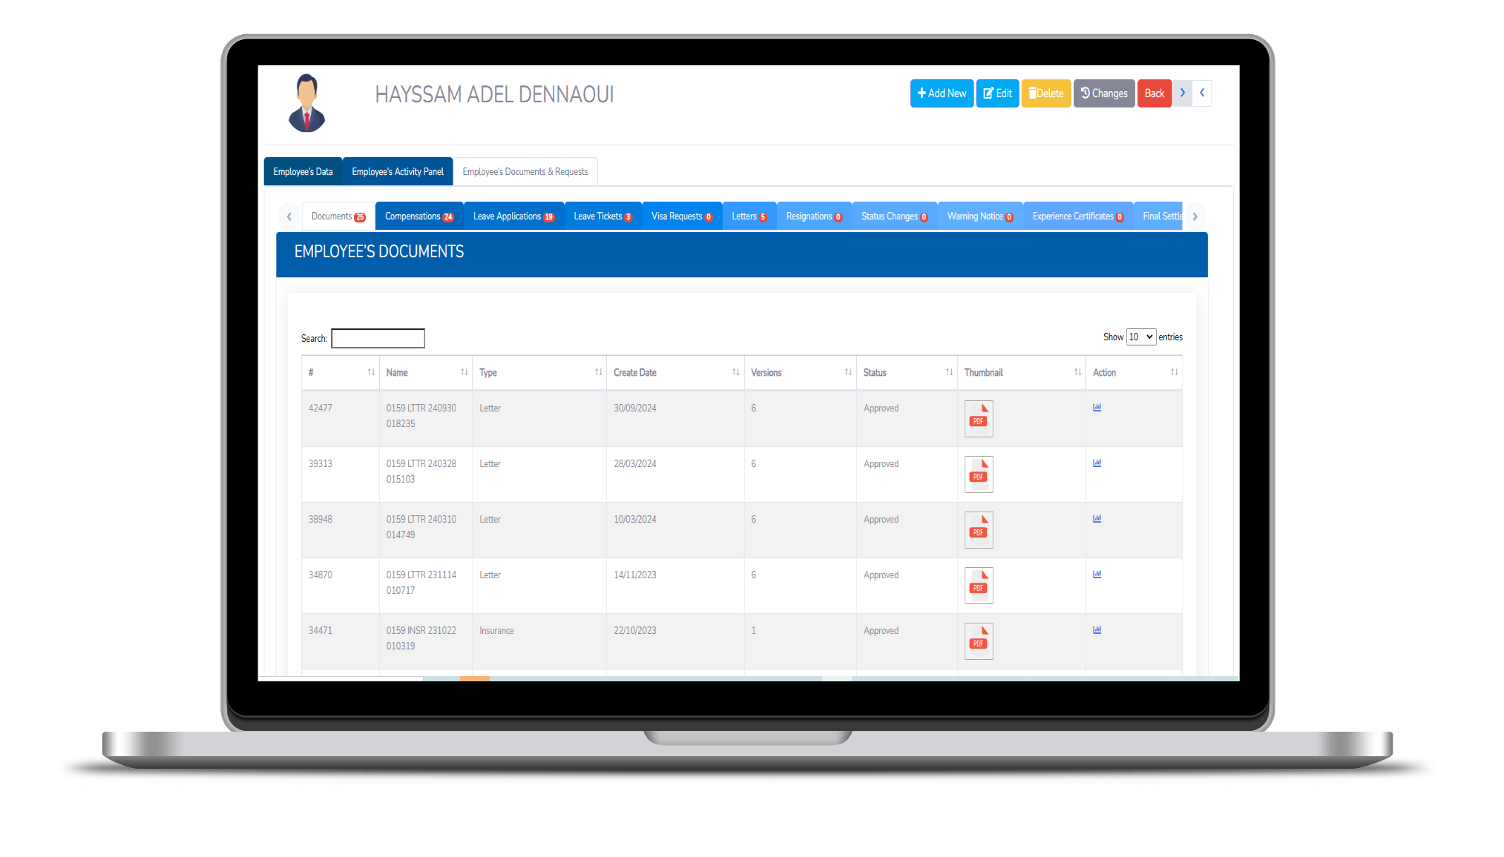This screenshot has width=1504, height=857.
Task: Click the employee avatar picture
Action: coord(306,103)
